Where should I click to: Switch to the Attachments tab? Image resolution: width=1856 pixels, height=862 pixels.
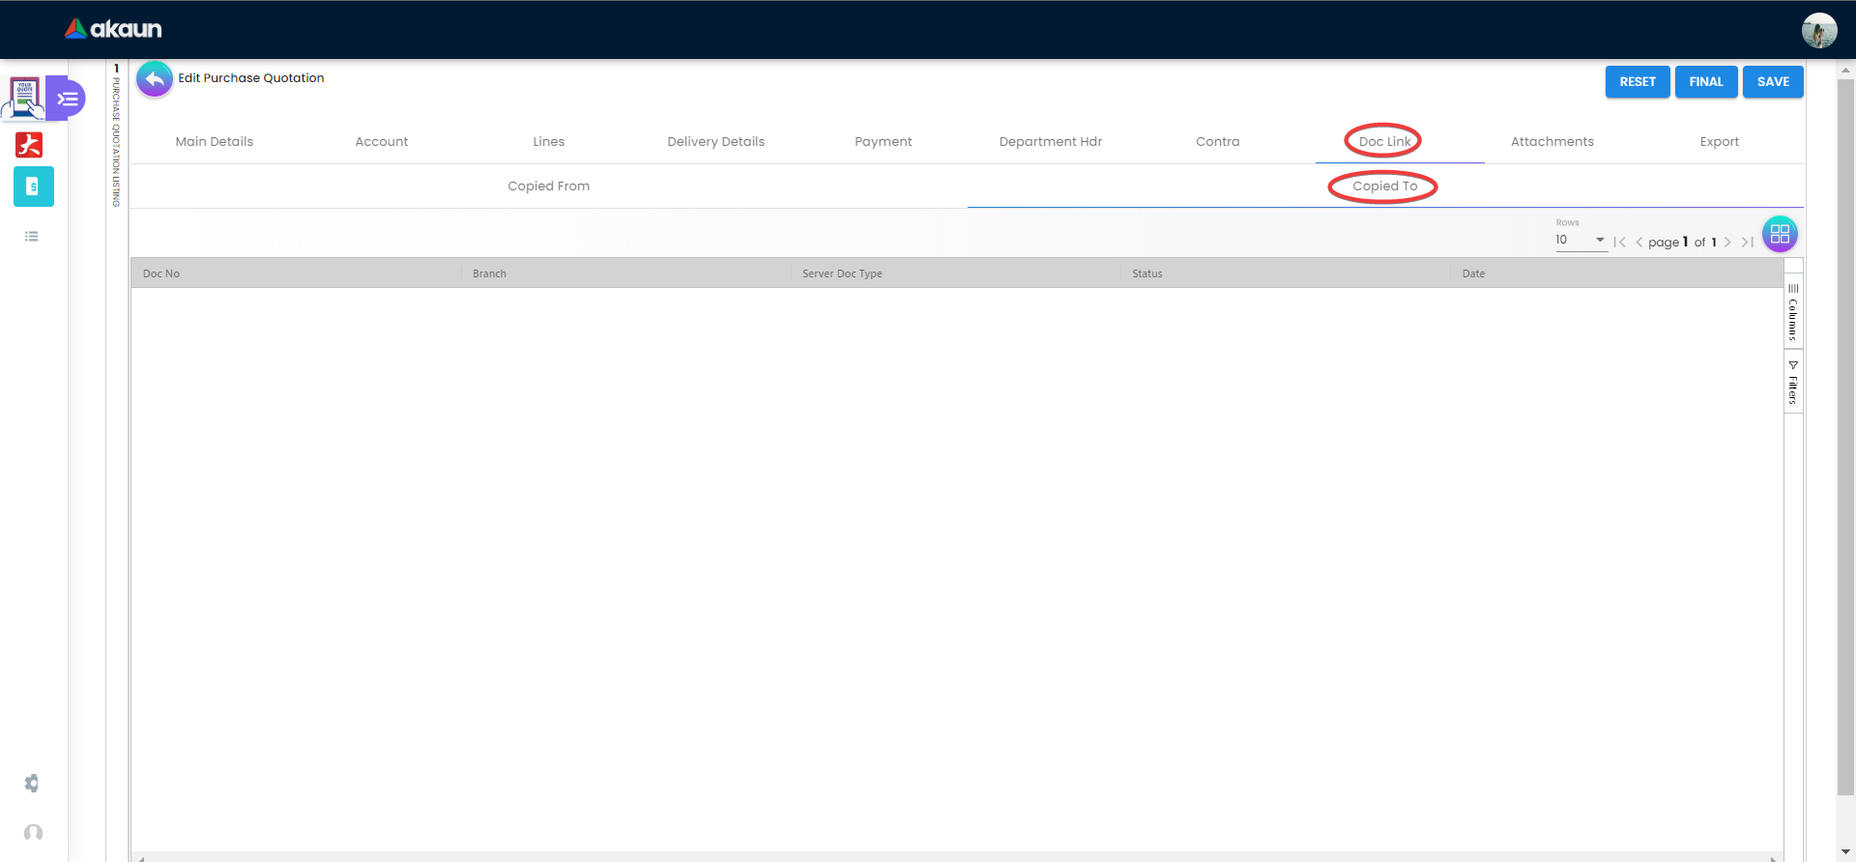pos(1552,141)
